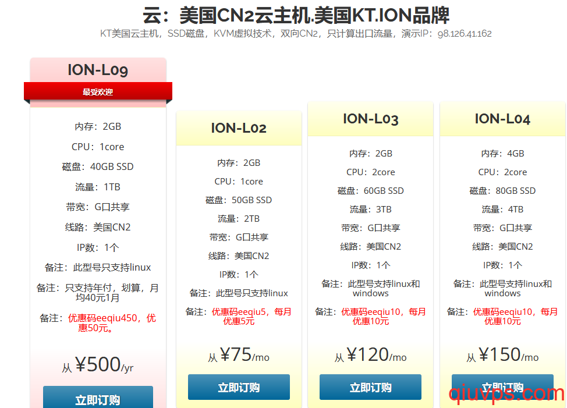
Task: Click the ¥500/yr price text
Action: coord(98,364)
